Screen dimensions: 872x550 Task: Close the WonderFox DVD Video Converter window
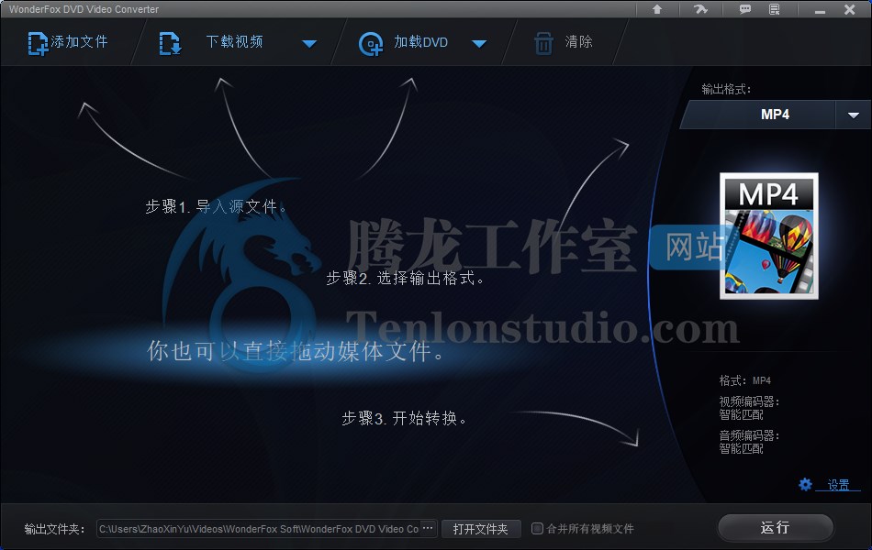point(849,9)
